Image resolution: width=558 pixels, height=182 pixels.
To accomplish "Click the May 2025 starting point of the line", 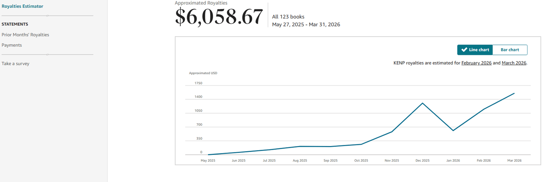I will tap(208, 155).
